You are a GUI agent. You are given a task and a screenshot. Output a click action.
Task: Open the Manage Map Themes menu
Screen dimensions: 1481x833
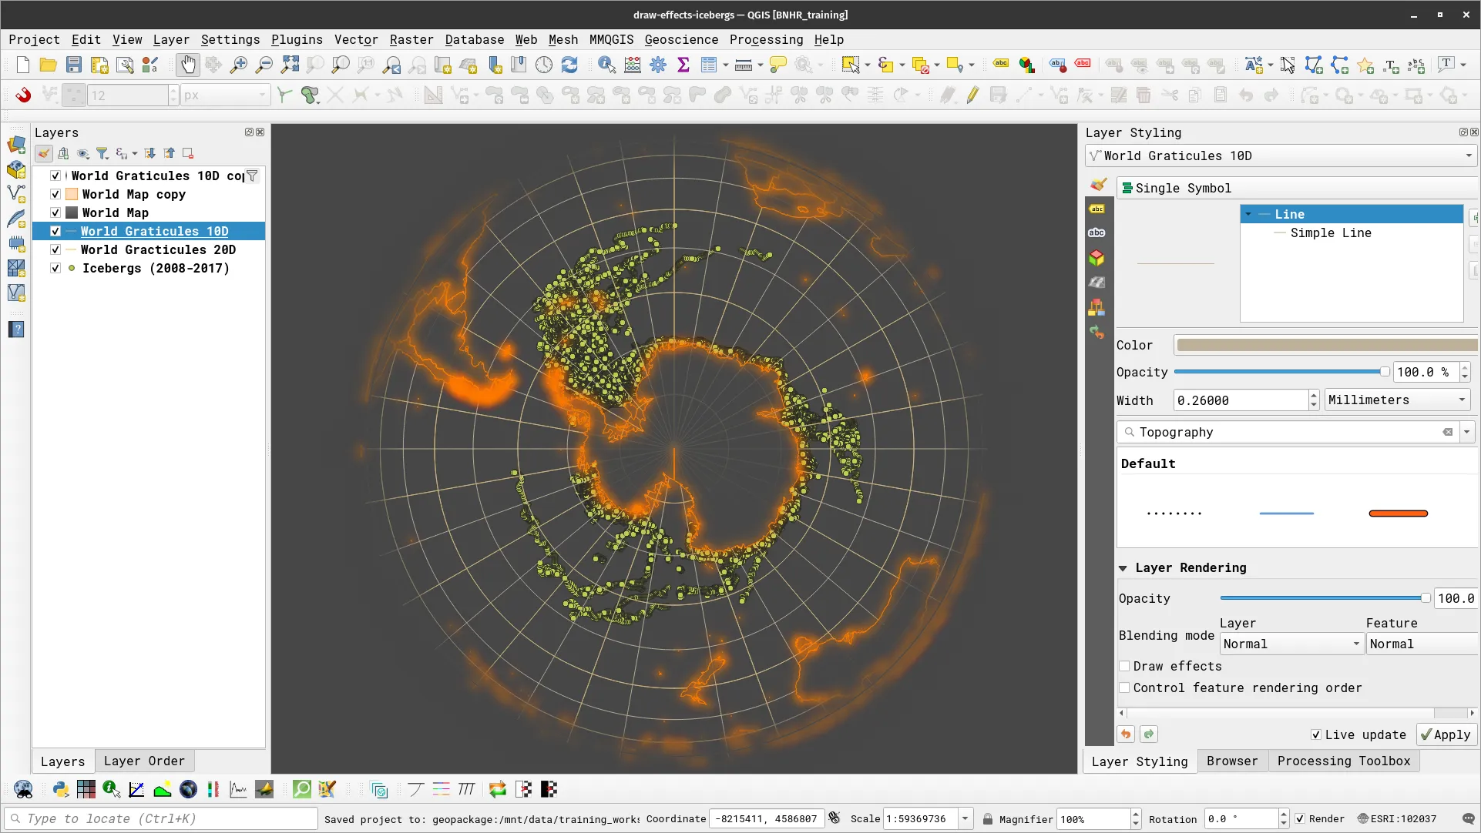83,153
